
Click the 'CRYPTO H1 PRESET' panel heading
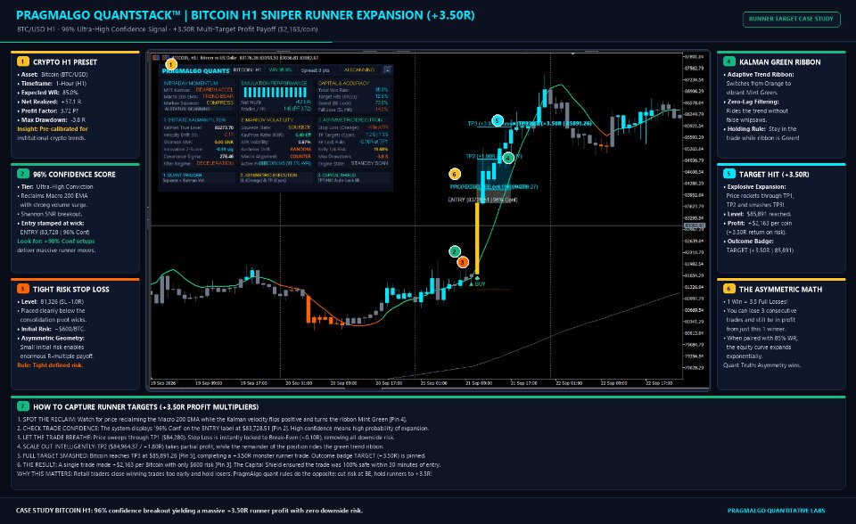click(65, 62)
